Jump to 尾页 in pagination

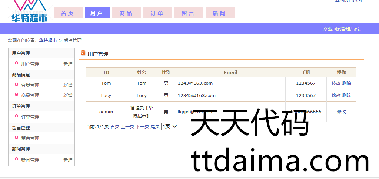click(x=155, y=127)
